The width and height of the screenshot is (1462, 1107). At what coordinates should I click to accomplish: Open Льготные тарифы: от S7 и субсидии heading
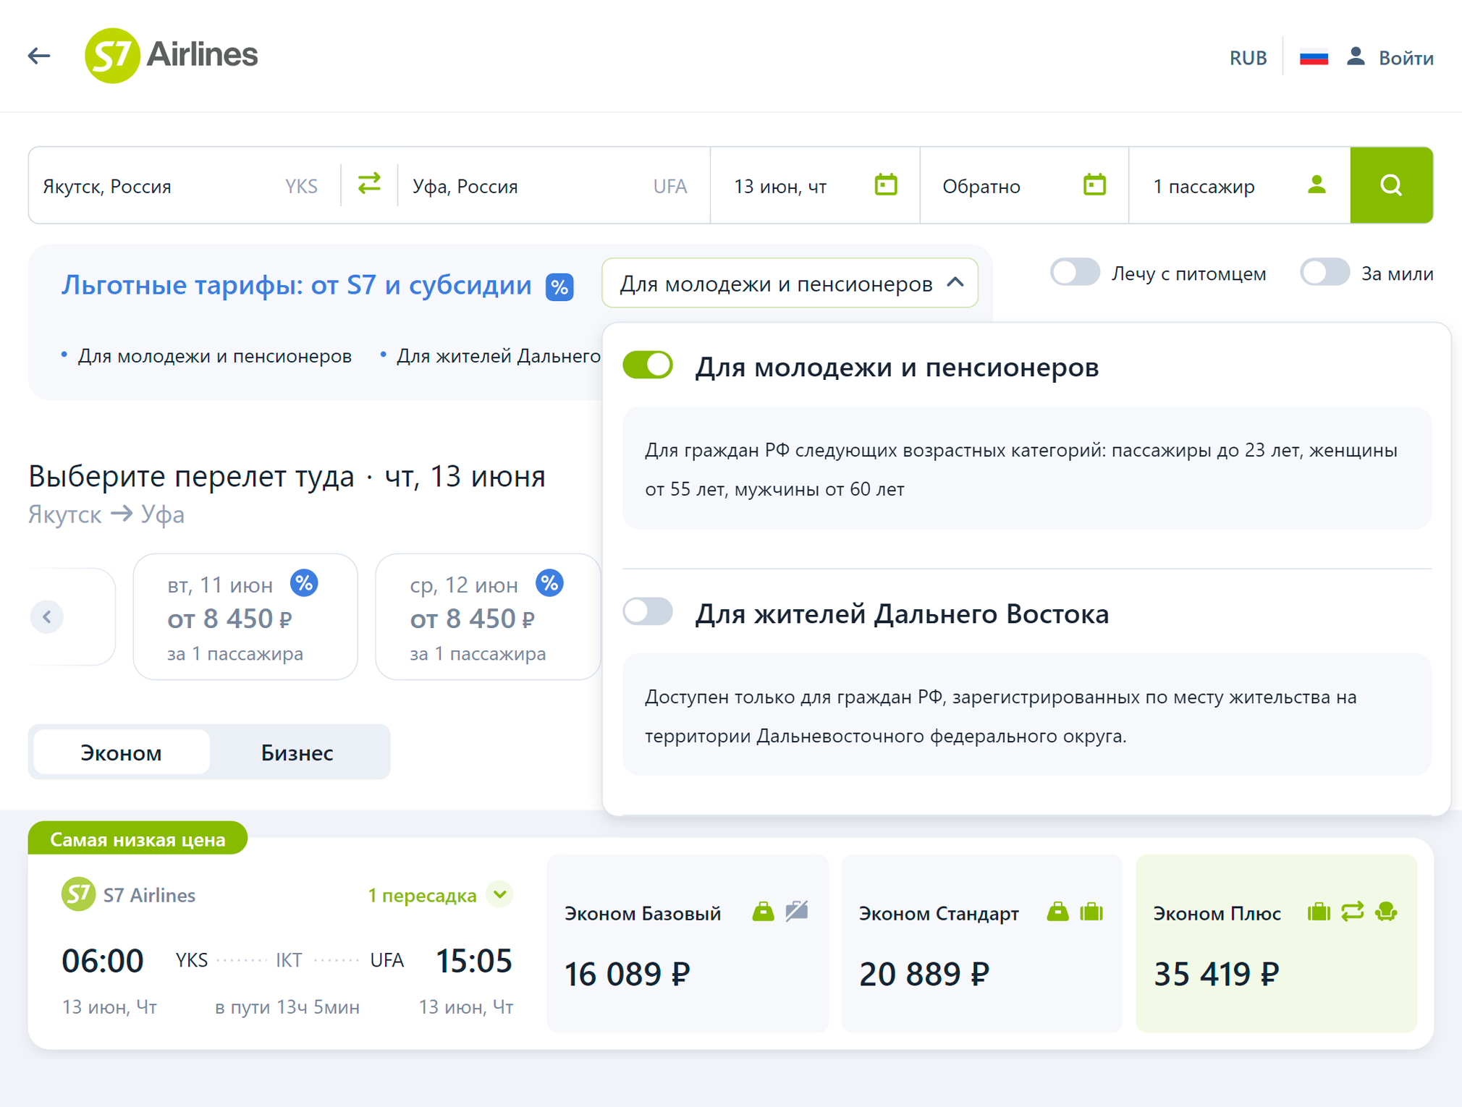pos(296,285)
